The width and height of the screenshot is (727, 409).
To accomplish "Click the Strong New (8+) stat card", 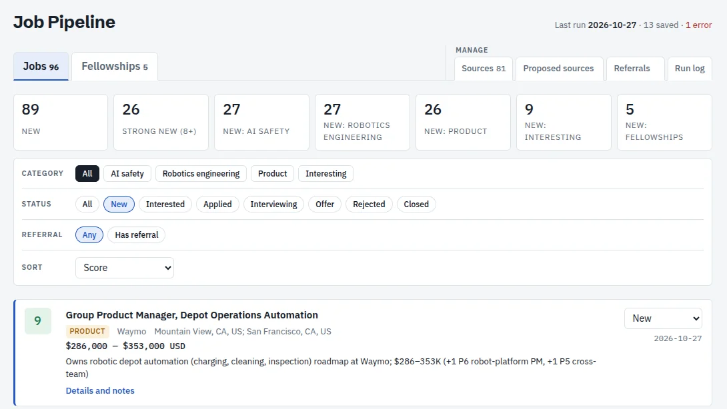I will (x=161, y=123).
